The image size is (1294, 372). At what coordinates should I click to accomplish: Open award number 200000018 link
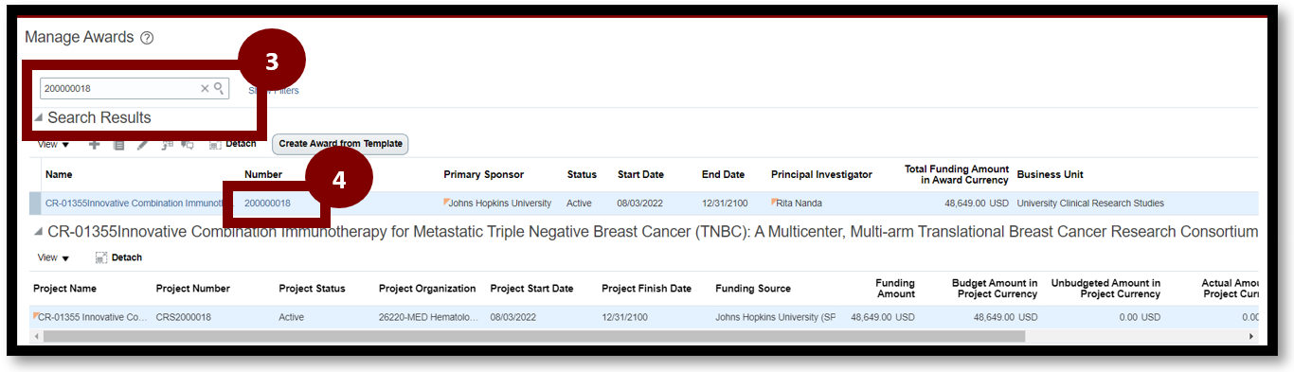point(267,204)
